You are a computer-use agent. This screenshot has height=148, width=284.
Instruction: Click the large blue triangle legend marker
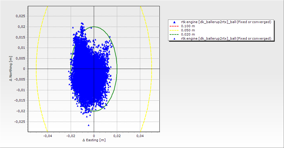[175, 22]
